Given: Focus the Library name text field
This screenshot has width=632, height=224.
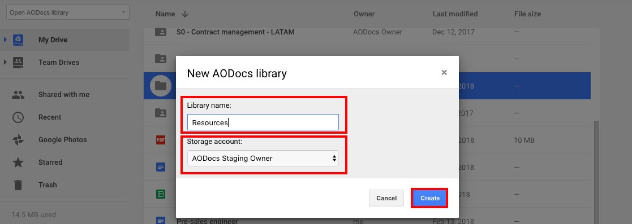Looking at the screenshot, I should click(x=263, y=122).
